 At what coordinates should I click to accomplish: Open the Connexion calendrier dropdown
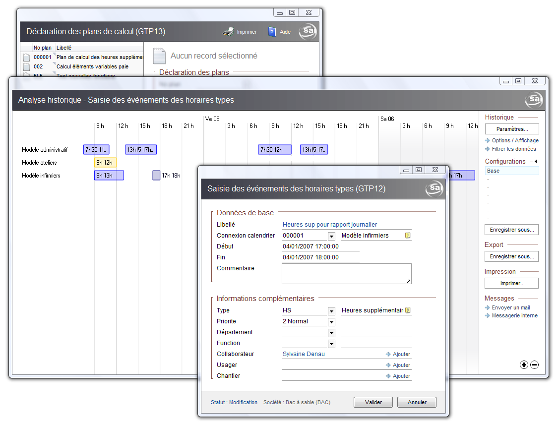click(x=331, y=236)
